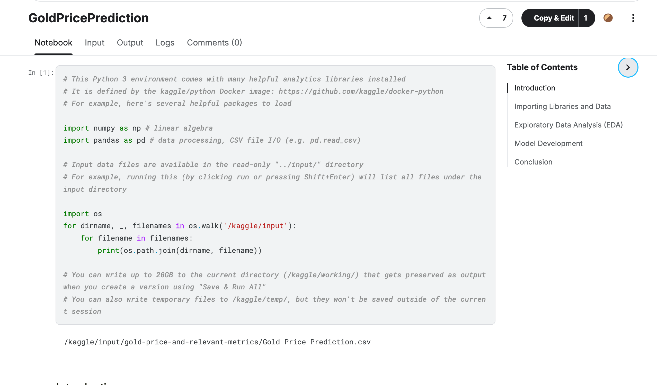Image resolution: width=657 pixels, height=385 pixels.
Task: Switch to the Input tab
Action: [94, 42]
